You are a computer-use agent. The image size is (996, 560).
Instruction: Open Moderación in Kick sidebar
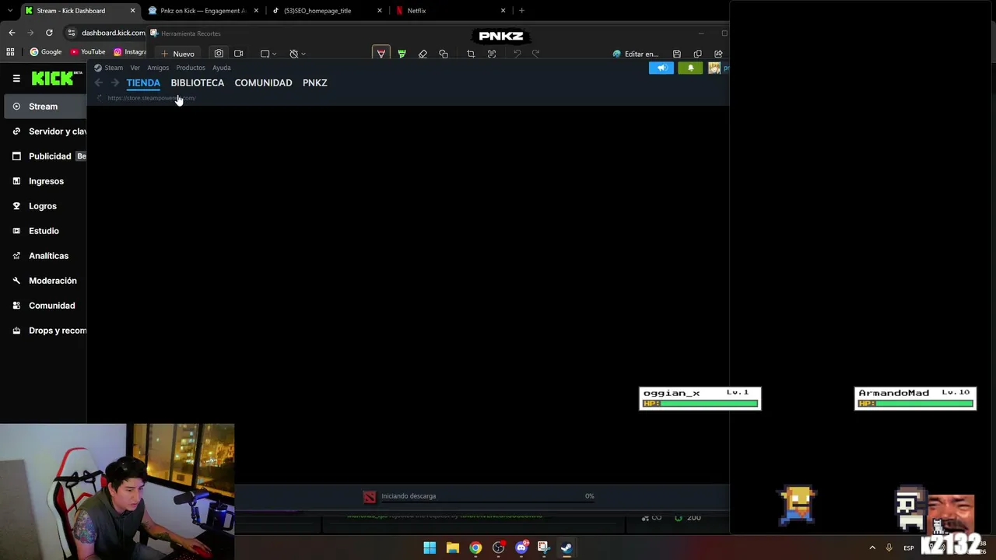[x=45, y=281]
